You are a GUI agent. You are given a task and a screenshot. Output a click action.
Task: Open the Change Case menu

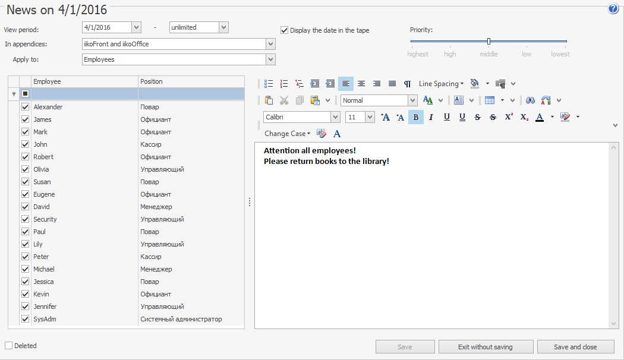click(x=287, y=134)
